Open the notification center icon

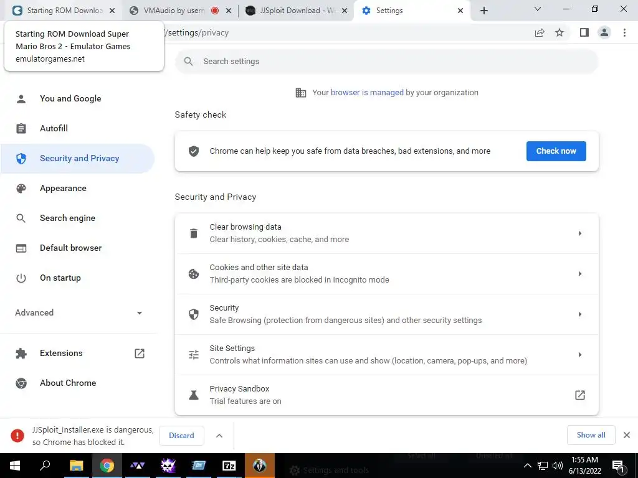tap(618, 466)
